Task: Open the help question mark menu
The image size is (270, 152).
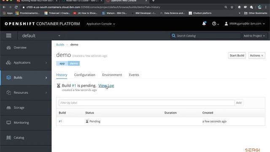Action: 215,24
